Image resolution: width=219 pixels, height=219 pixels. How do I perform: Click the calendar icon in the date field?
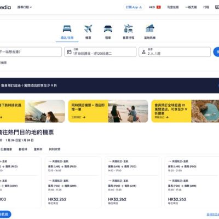pos(69,52)
